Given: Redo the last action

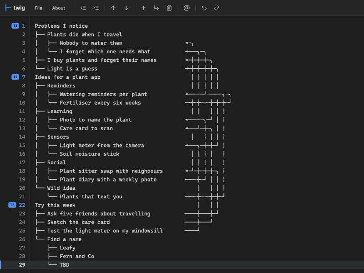Looking at the screenshot, I should click(x=217, y=8).
